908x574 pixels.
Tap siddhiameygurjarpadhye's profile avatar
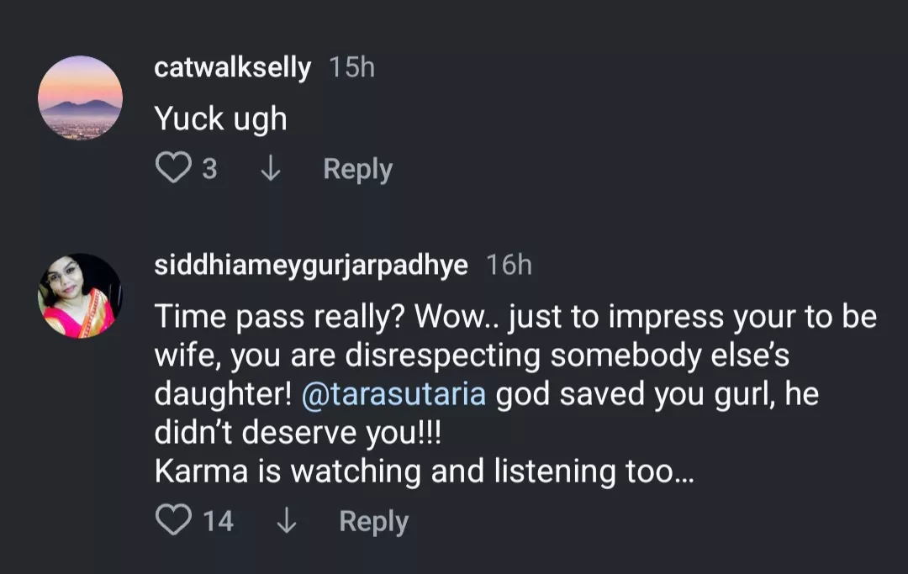81,295
